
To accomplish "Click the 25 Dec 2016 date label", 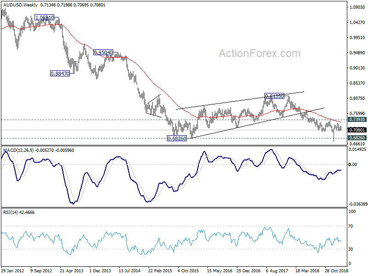I will [x=248, y=271].
